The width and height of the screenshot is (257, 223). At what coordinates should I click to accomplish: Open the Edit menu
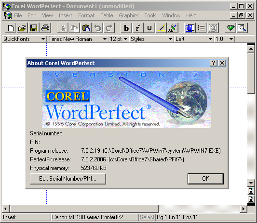pyautogui.click(x=32, y=15)
